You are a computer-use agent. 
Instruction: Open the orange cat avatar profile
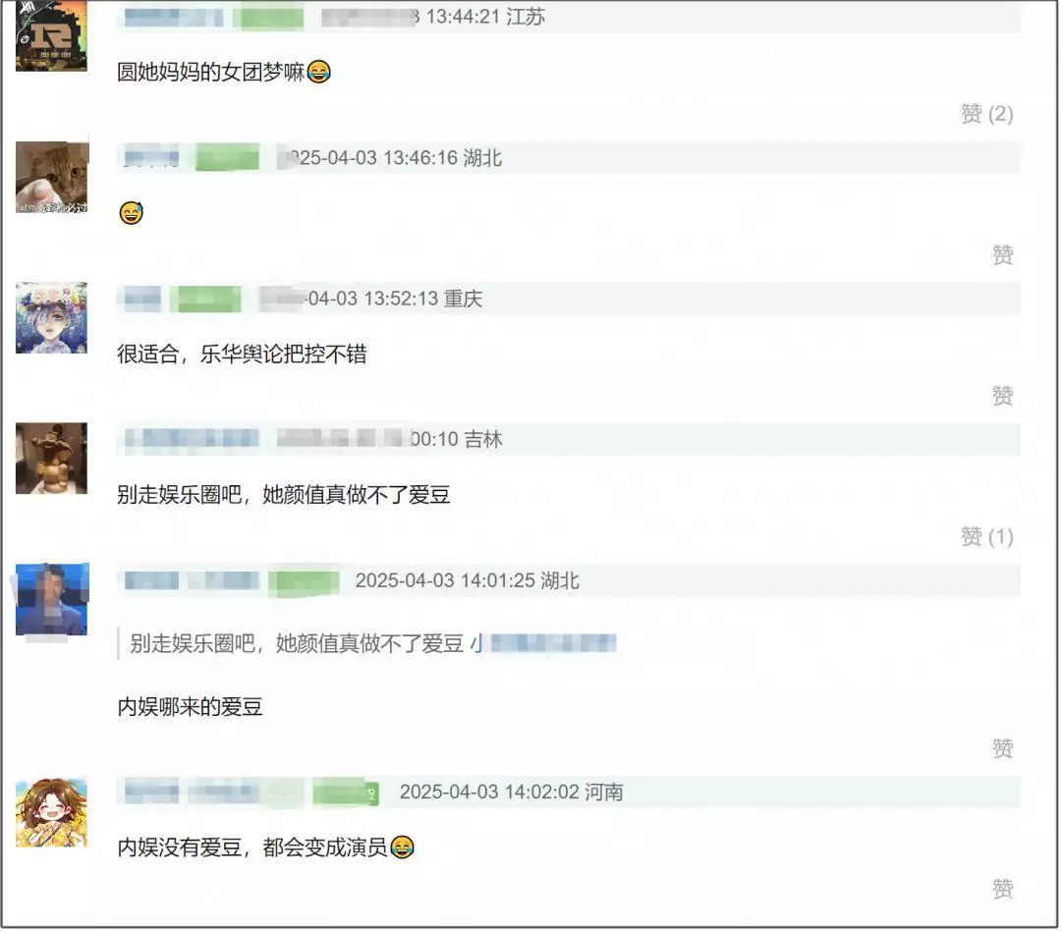coord(51,178)
